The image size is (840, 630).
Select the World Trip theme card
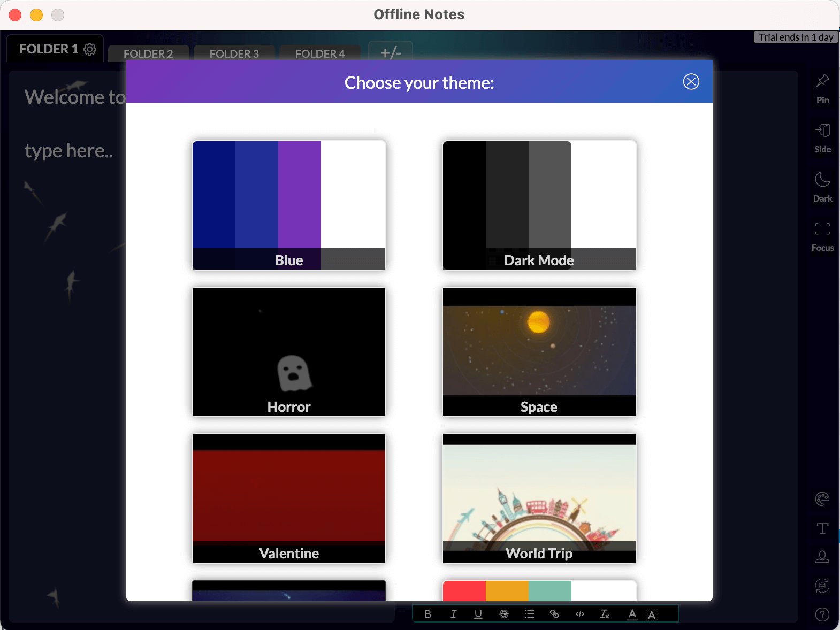[539, 498]
